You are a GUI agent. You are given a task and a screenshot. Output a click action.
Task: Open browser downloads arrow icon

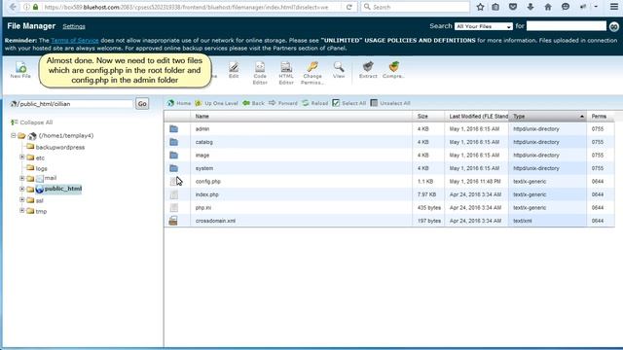pyautogui.click(x=531, y=7)
